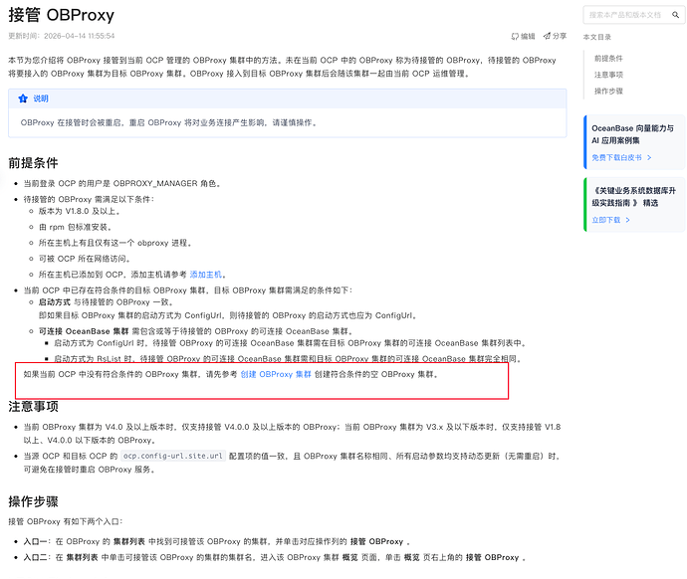Click the ocp.config-url.site.url code snippet

pos(173,456)
